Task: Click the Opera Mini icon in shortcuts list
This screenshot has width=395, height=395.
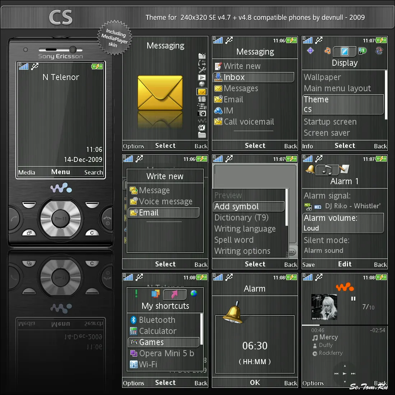Action: tap(134, 353)
